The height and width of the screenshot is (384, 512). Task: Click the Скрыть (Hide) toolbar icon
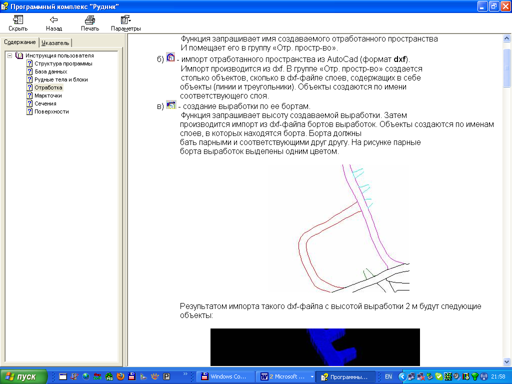[x=18, y=23]
